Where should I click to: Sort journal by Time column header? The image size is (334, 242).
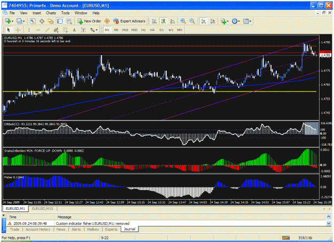[x=30, y=217]
